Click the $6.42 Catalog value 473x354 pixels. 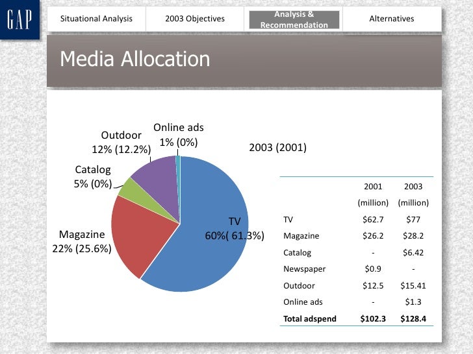(x=413, y=252)
